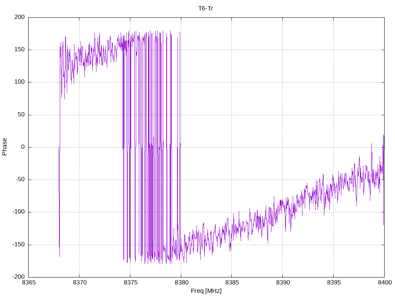Click the Phase y-axis label
The height and width of the screenshot is (296, 395).
5,147
